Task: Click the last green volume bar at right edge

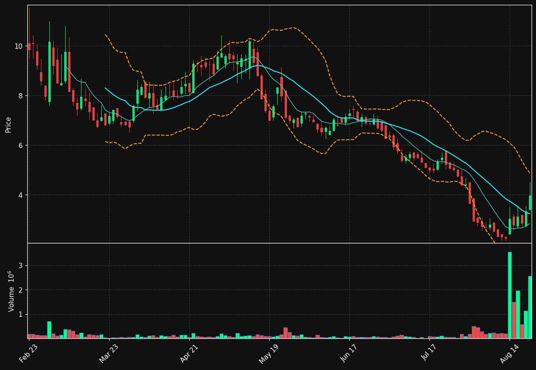Action: (x=530, y=307)
